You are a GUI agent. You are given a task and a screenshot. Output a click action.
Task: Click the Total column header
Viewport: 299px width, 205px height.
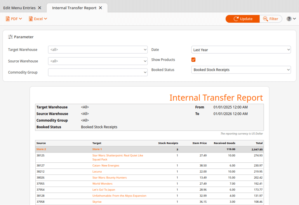pyautogui.click(x=259, y=143)
